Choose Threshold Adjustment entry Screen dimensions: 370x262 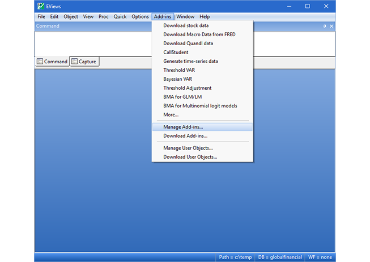[202, 88]
